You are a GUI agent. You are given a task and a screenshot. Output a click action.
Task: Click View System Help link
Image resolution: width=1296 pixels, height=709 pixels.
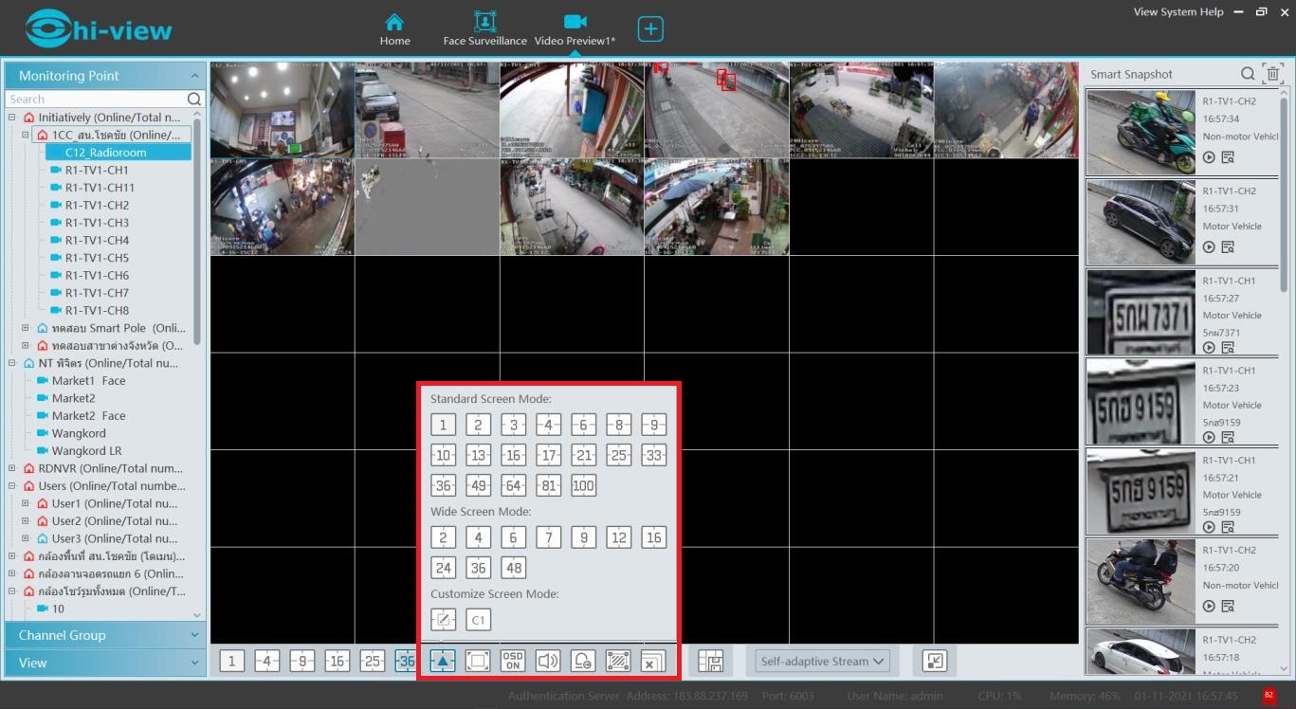[1177, 12]
